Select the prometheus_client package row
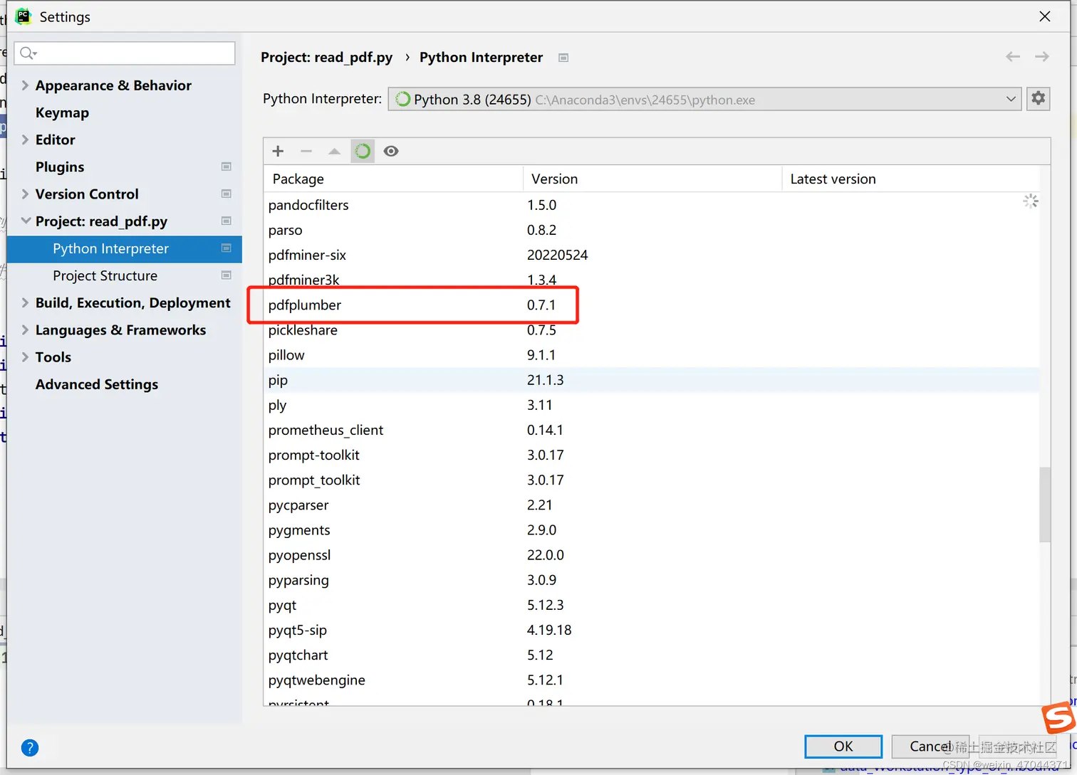Image resolution: width=1077 pixels, height=775 pixels. [652, 430]
